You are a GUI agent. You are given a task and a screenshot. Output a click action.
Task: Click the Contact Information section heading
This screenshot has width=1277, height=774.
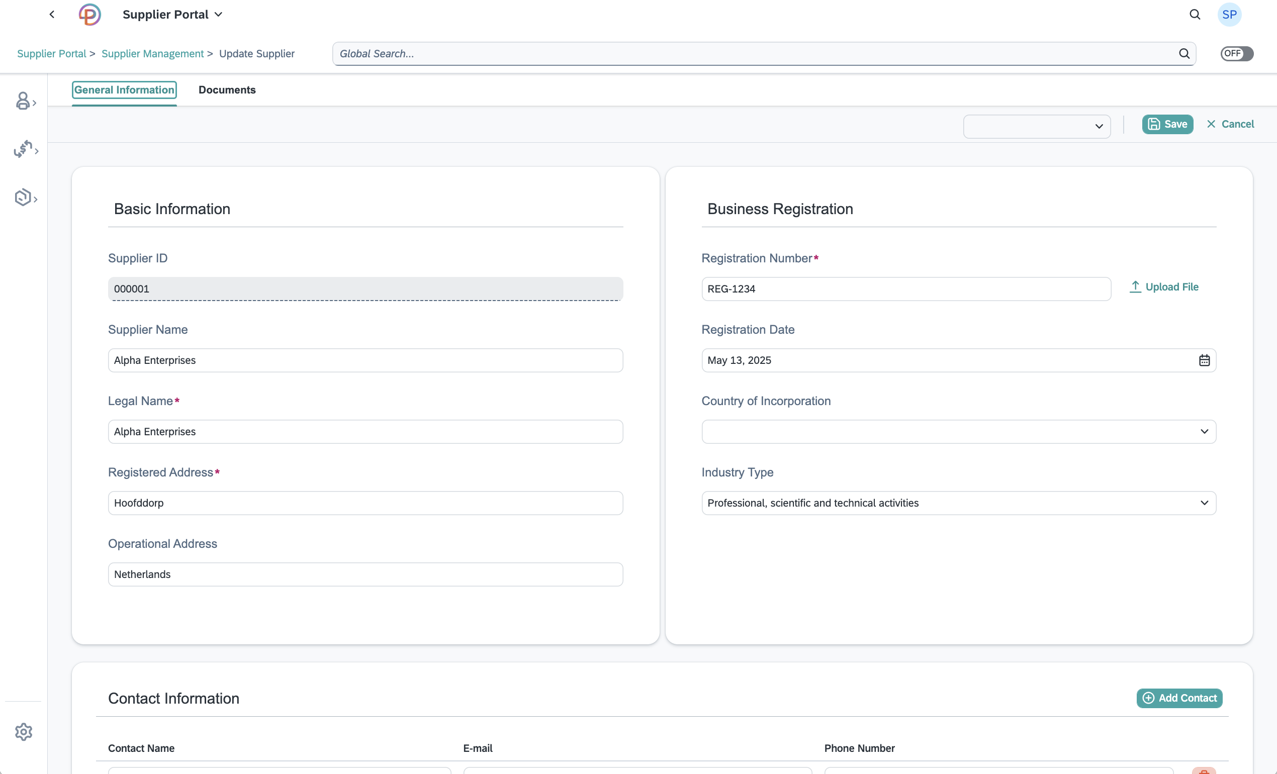173,699
